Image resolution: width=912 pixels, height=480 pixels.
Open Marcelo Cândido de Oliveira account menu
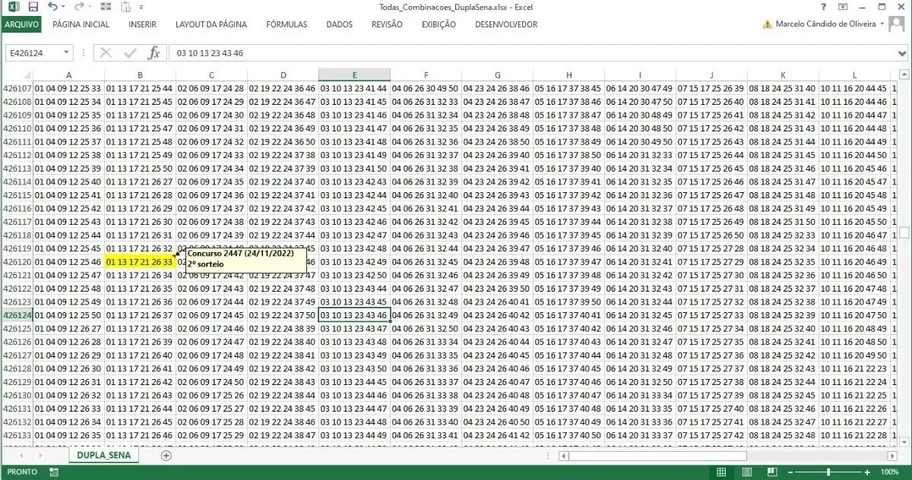(x=826, y=24)
